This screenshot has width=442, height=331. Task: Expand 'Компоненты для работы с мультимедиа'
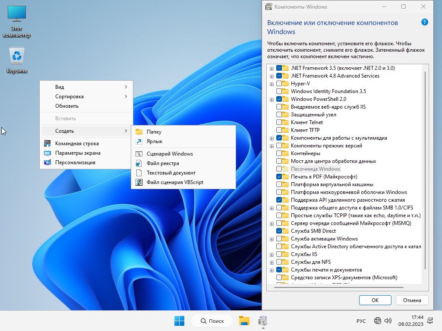(272, 138)
